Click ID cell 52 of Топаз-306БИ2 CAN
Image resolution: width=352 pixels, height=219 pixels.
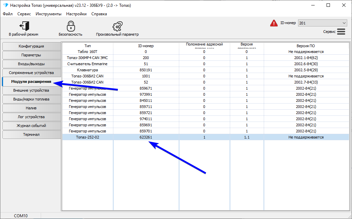tap(146, 82)
